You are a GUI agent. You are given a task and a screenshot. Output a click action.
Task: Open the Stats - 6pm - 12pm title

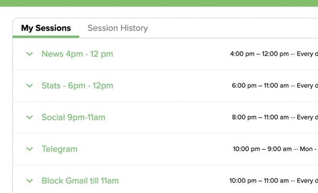click(77, 86)
